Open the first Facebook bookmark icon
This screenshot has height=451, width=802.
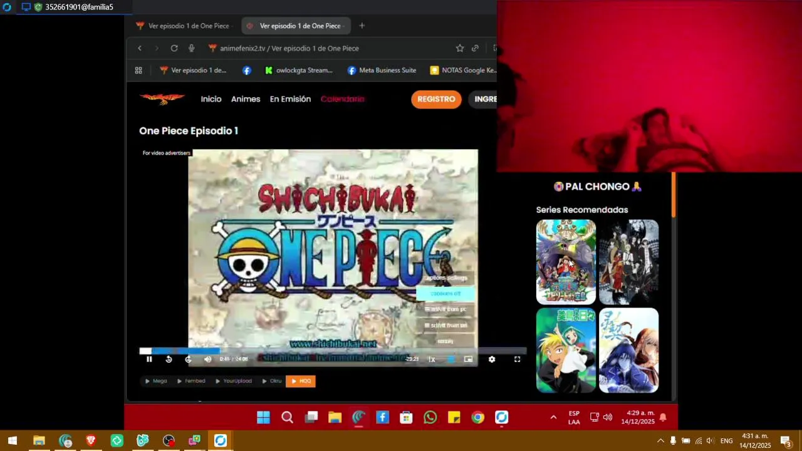247,70
